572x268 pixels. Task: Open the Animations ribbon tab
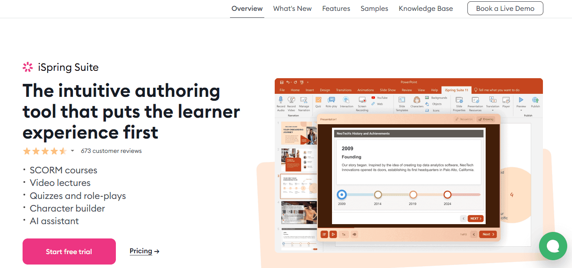click(x=365, y=90)
